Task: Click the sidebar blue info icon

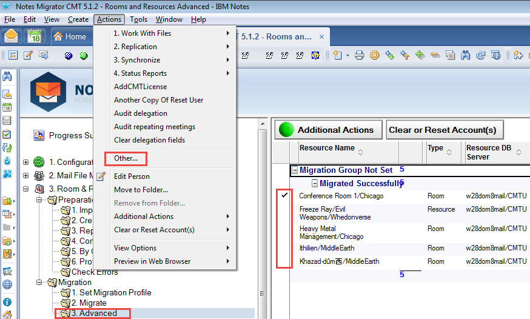Action: tap(7, 302)
